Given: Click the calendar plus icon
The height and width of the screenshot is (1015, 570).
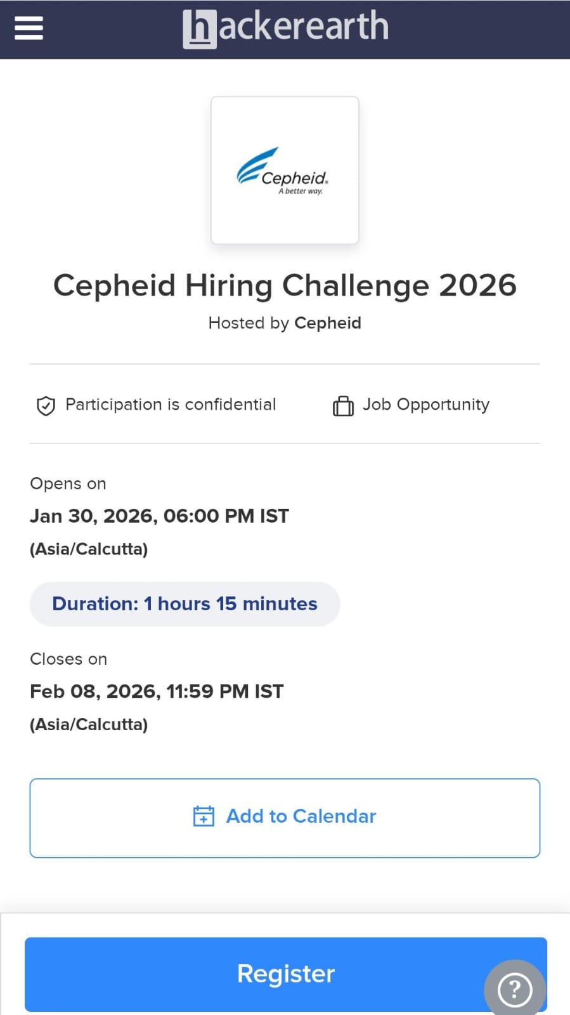Looking at the screenshot, I should 204,816.
